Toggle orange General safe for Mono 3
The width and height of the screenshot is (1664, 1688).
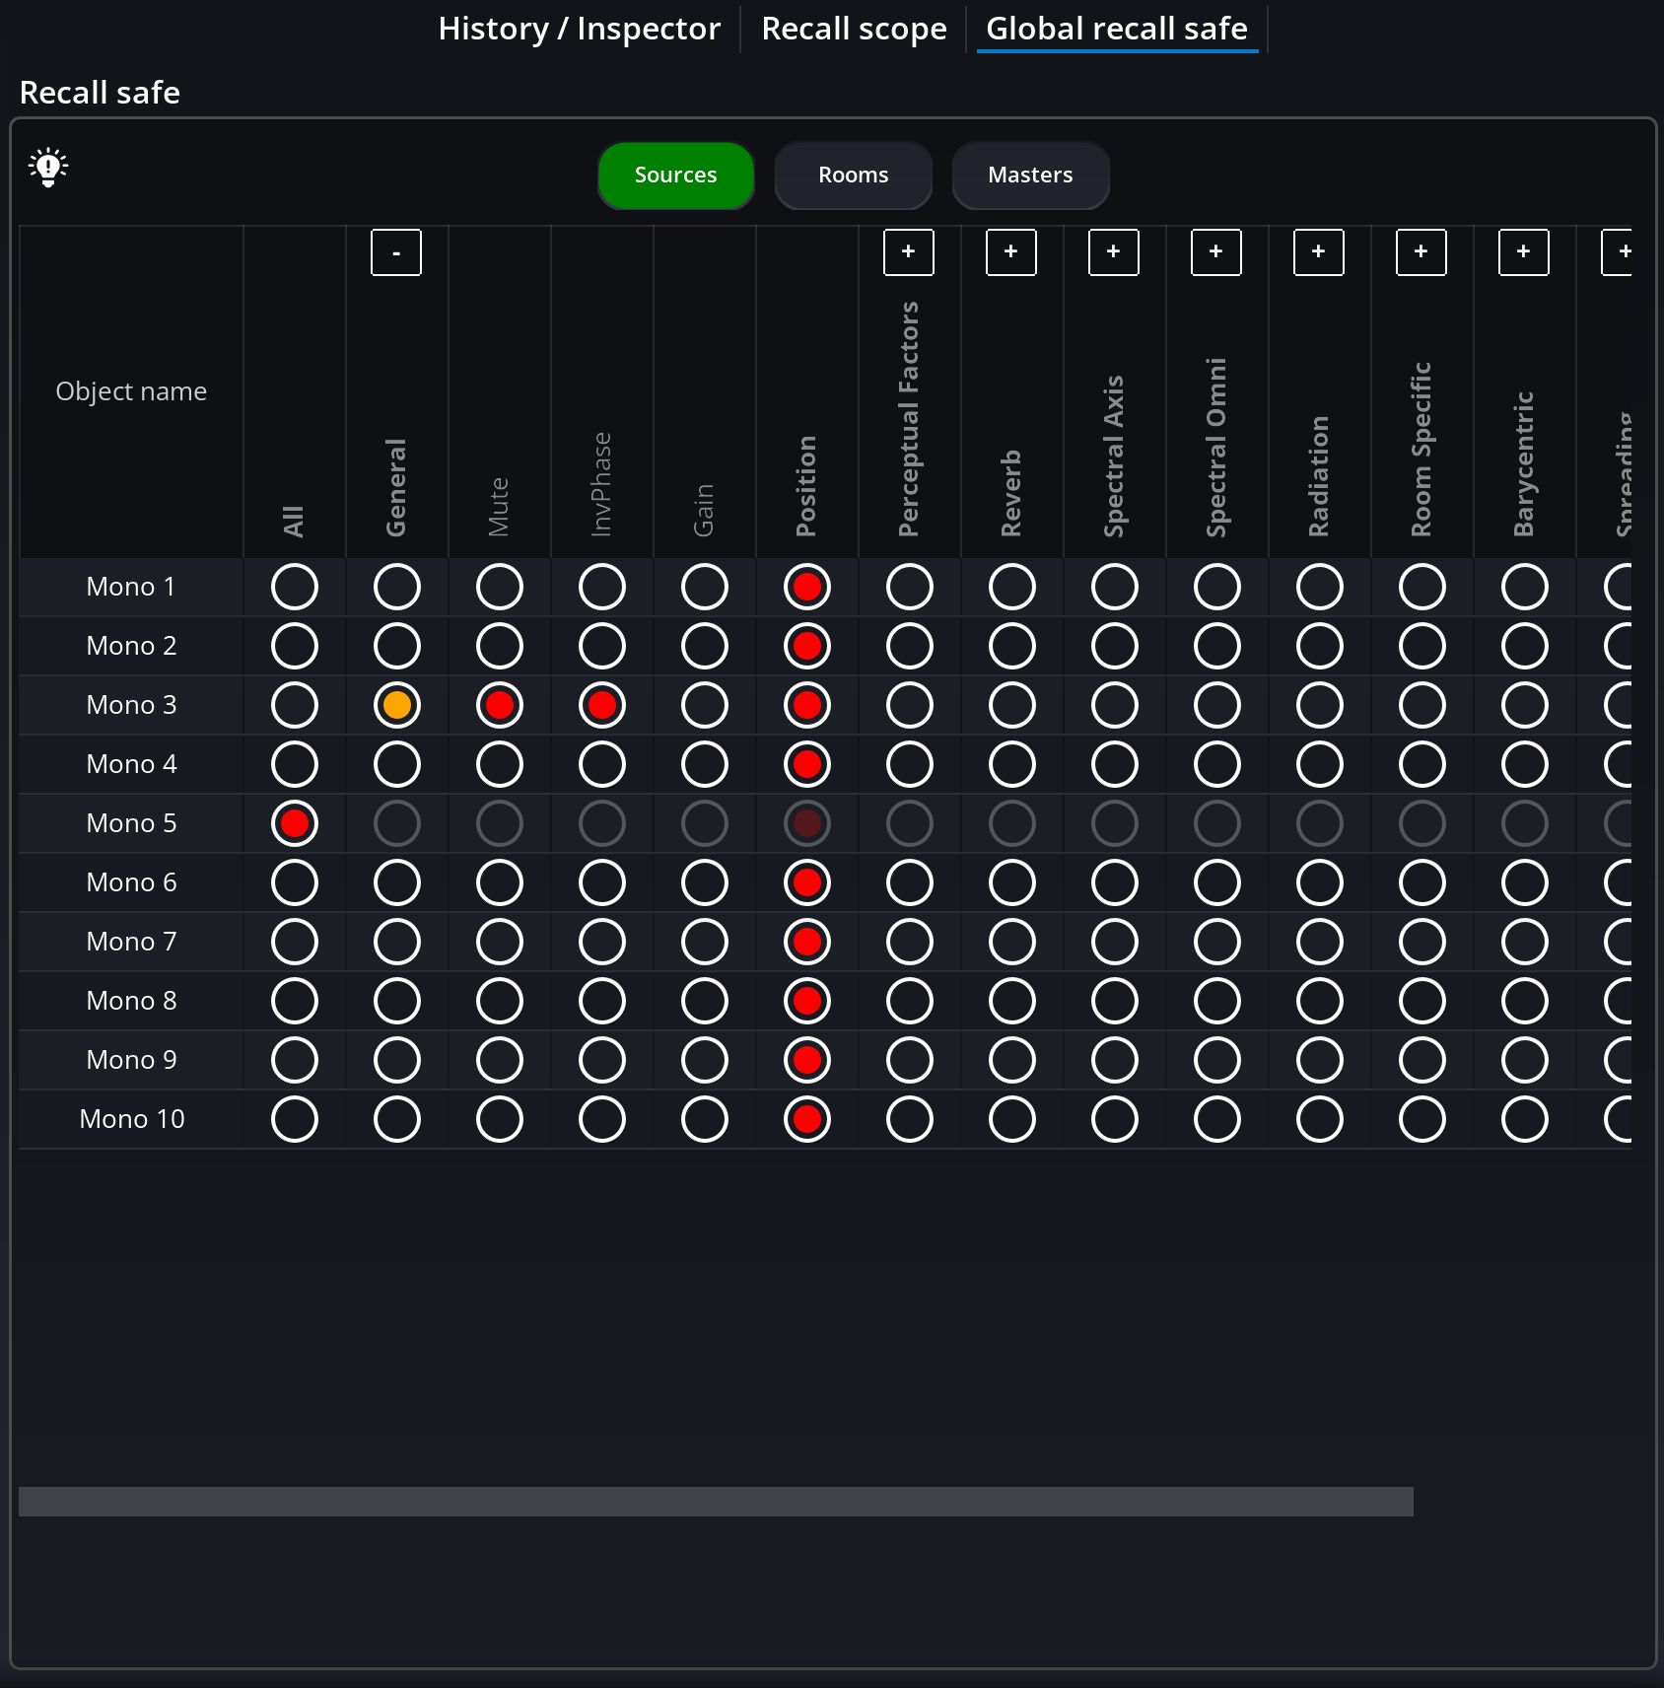click(x=397, y=706)
